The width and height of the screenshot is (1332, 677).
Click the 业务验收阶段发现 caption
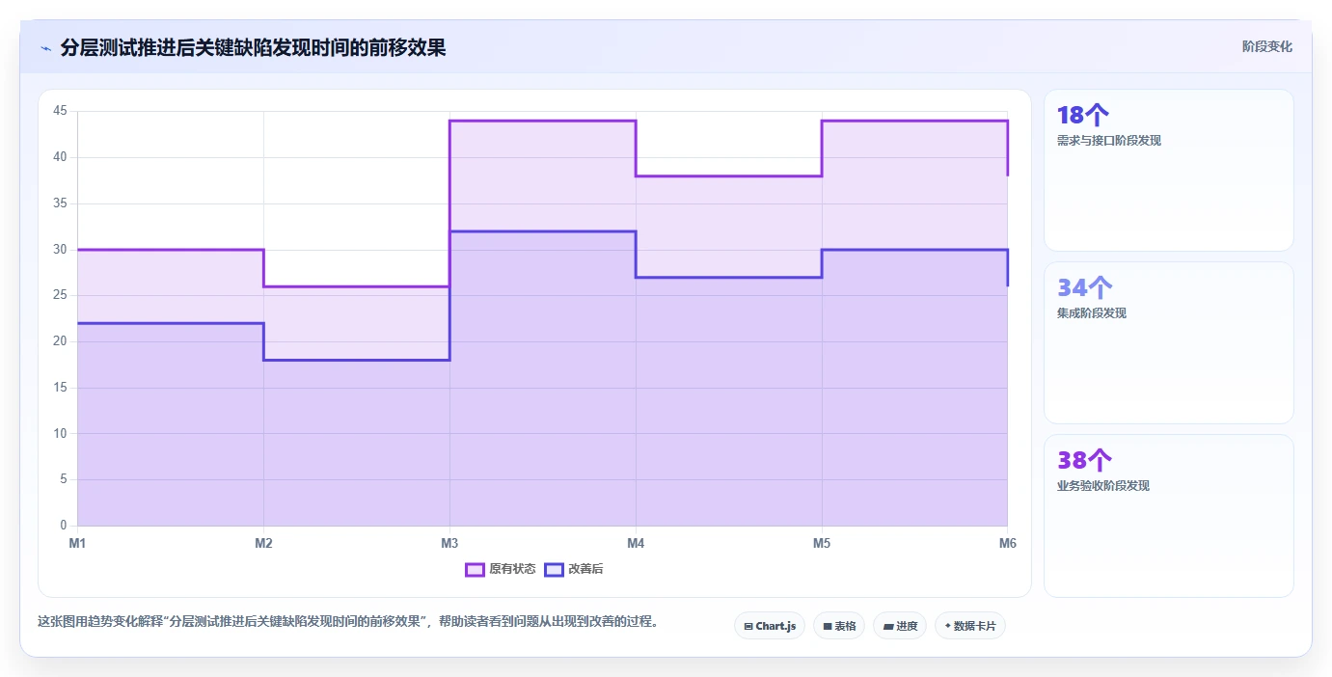pos(1103,486)
